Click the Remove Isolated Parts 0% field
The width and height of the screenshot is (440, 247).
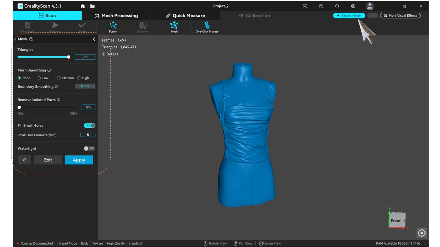click(x=89, y=107)
